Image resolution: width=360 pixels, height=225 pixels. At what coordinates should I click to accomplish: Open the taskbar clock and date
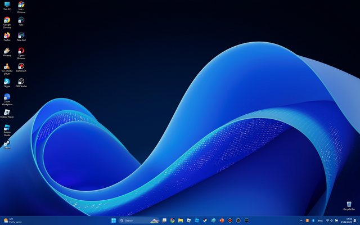tap(349, 220)
